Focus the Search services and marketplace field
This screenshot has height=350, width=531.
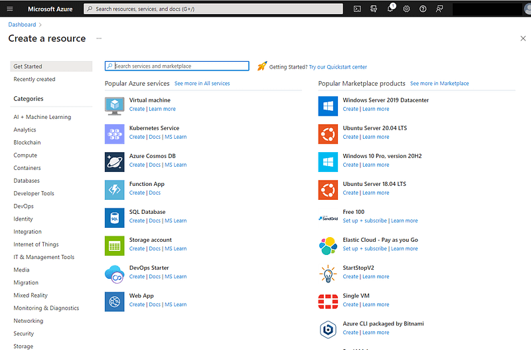tap(177, 66)
